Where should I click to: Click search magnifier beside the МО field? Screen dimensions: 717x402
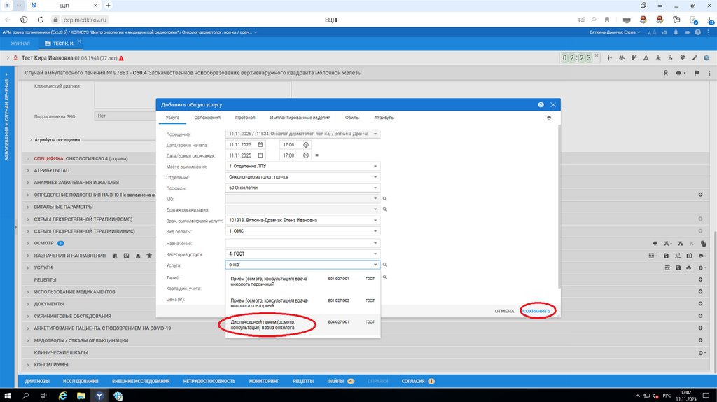384,199
